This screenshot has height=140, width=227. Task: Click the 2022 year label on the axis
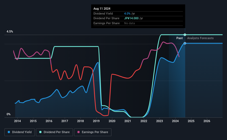coord(144,121)
